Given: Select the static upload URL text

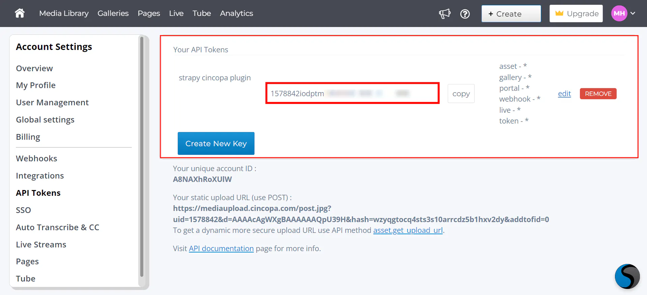Looking at the screenshot, I should coord(361,214).
